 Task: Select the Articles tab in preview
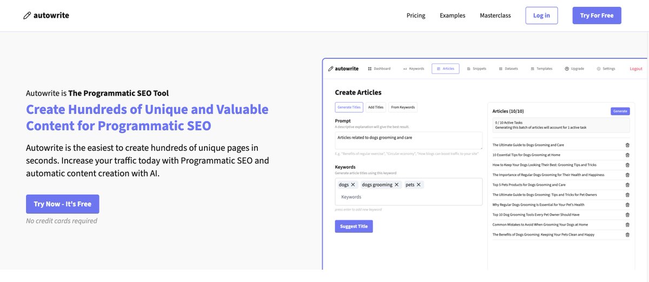point(445,69)
